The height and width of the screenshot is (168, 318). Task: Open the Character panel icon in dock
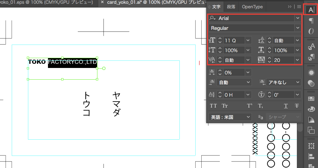(x=311, y=9)
